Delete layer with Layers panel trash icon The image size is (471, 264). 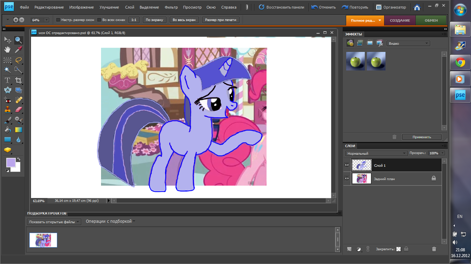(434, 249)
